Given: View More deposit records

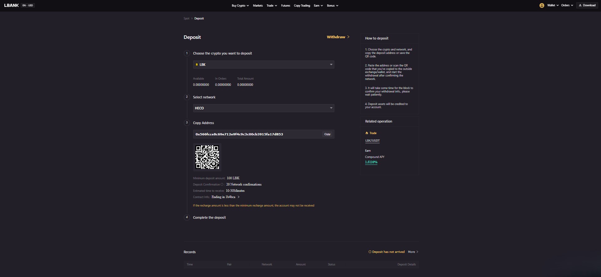Looking at the screenshot, I should (413, 252).
